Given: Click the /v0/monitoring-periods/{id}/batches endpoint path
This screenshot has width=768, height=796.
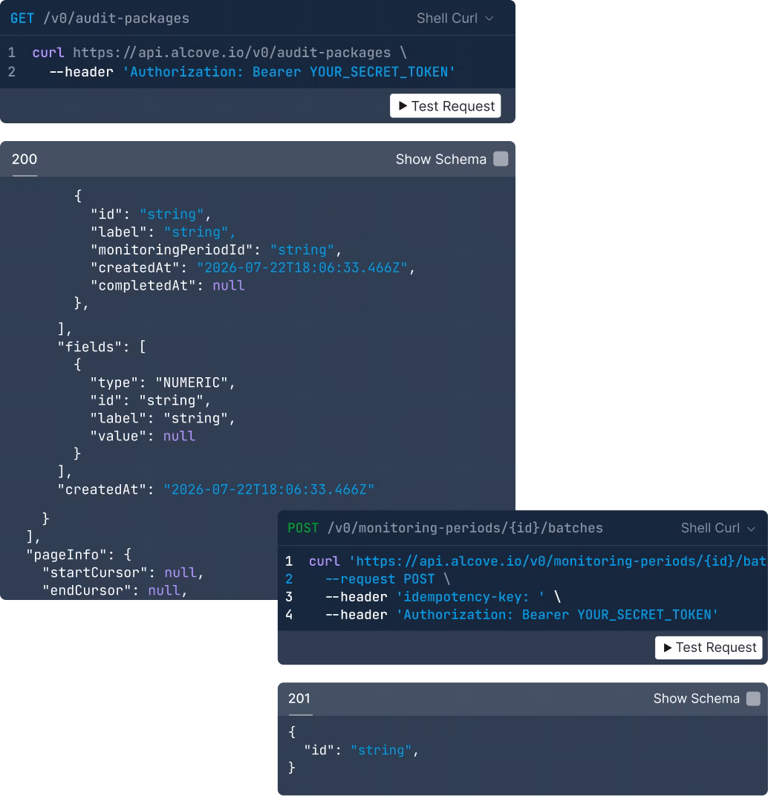Looking at the screenshot, I should click(x=465, y=528).
